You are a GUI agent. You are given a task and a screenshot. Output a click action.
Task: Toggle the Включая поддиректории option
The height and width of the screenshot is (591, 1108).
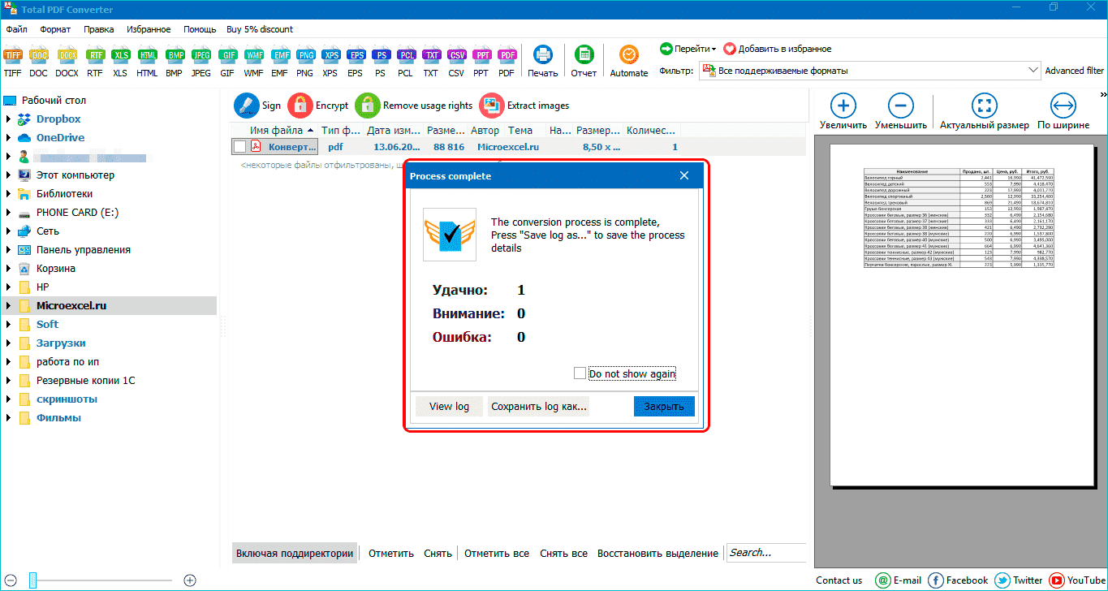coord(294,554)
